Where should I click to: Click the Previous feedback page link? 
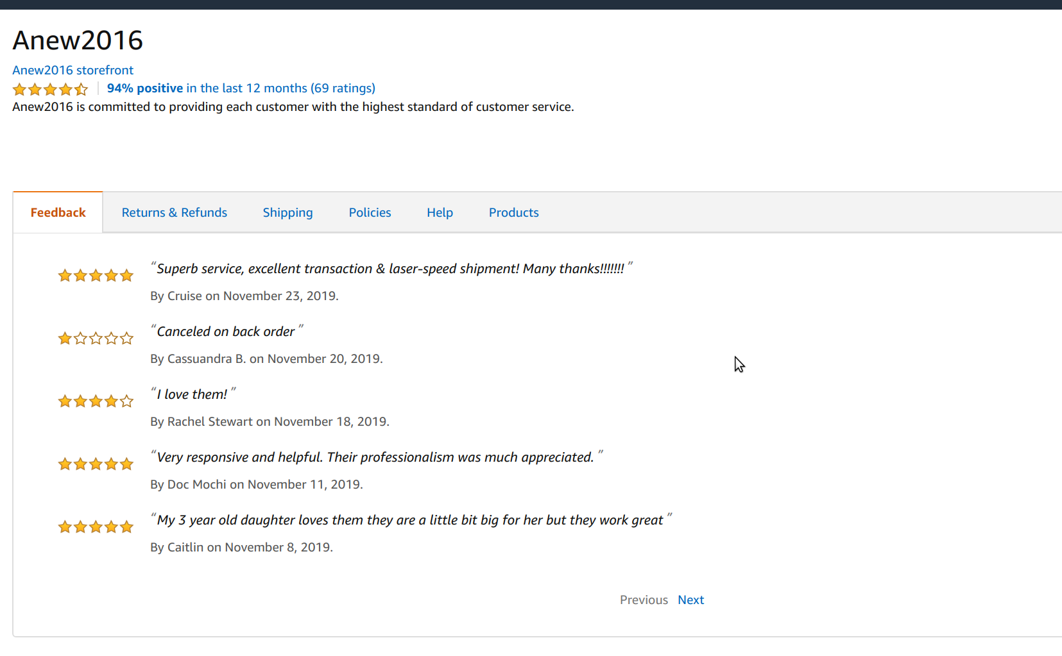tap(644, 600)
